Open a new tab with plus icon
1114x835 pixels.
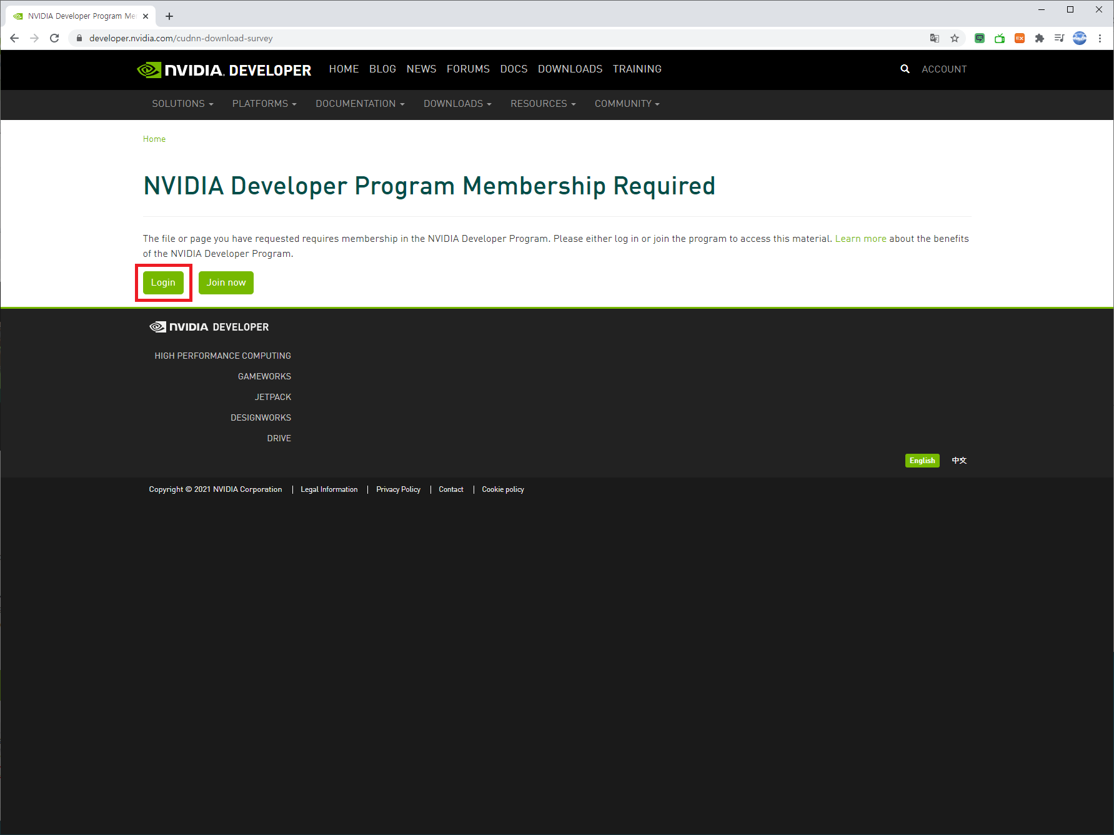pyautogui.click(x=169, y=16)
